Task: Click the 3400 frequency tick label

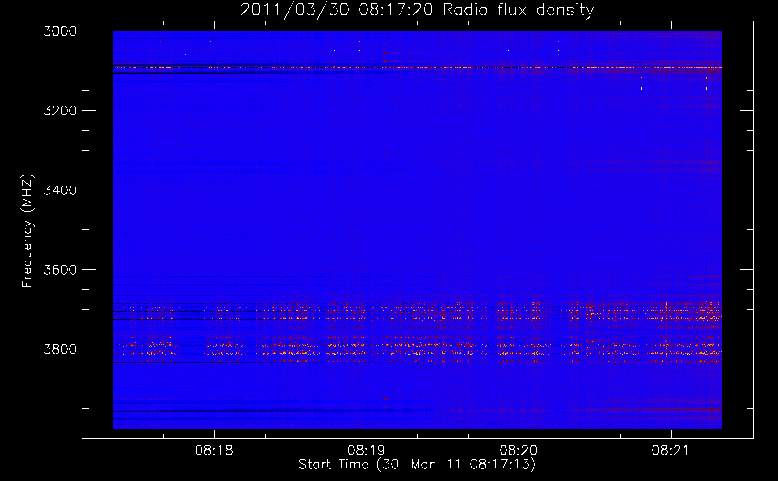Action: coord(60,190)
